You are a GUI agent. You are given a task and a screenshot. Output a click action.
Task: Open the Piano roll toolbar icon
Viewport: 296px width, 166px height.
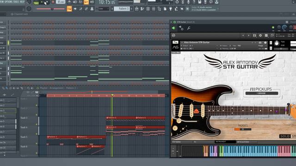pyautogui.click(x=142, y=9)
